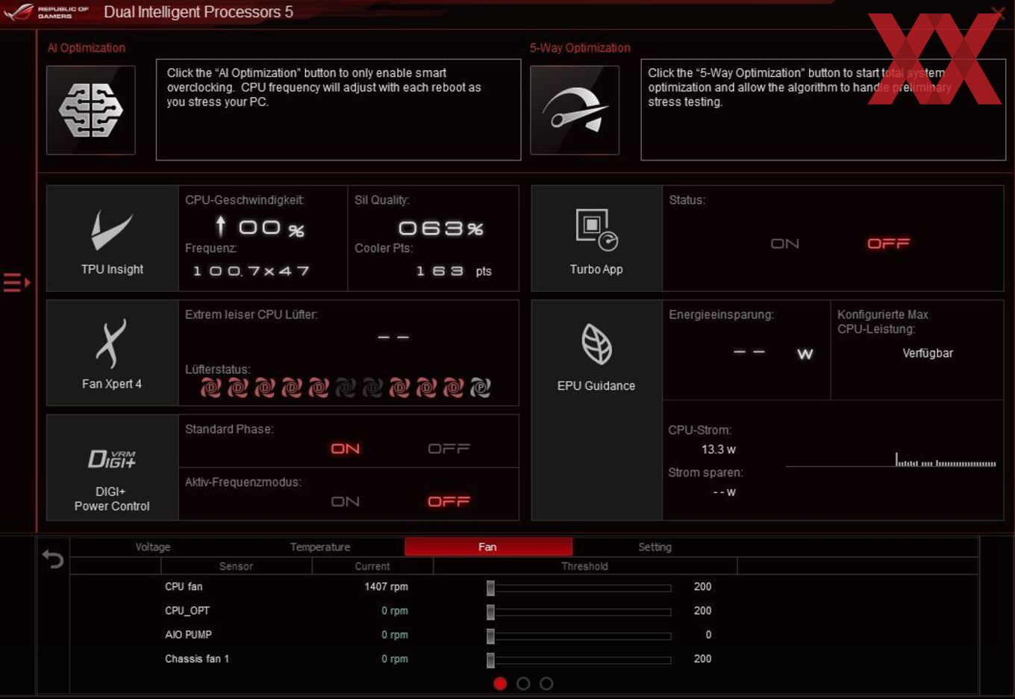Set Standard Phase to ON

pos(346,448)
